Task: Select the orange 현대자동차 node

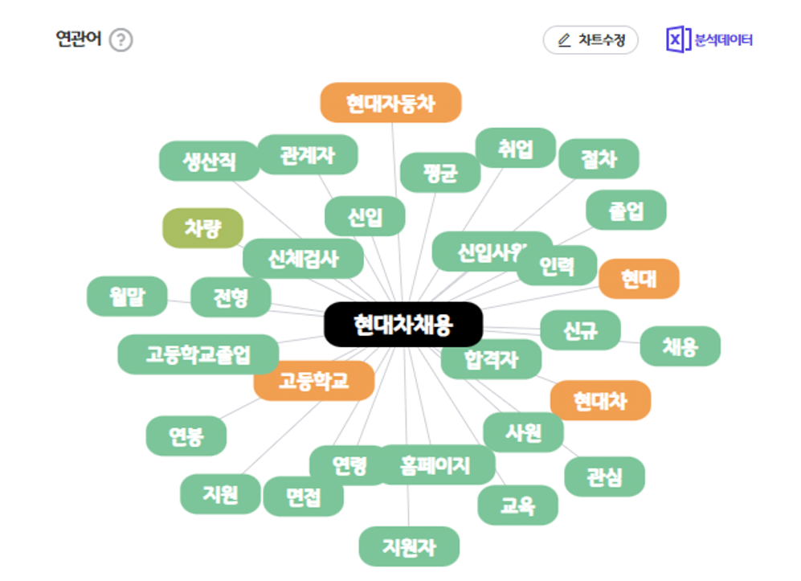Action: (x=390, y=103)
